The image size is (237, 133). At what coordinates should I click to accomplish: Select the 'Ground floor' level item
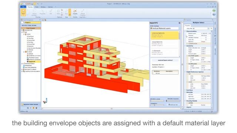31,44
